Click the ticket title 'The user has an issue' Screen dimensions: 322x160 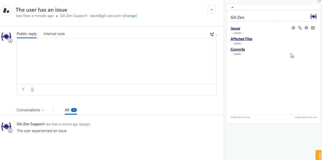pos(42,10)
